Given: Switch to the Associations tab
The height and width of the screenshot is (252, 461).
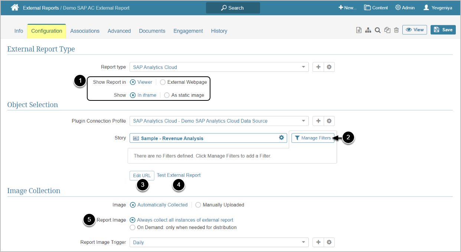Looking at the screenshot, I should coord(85,31).
